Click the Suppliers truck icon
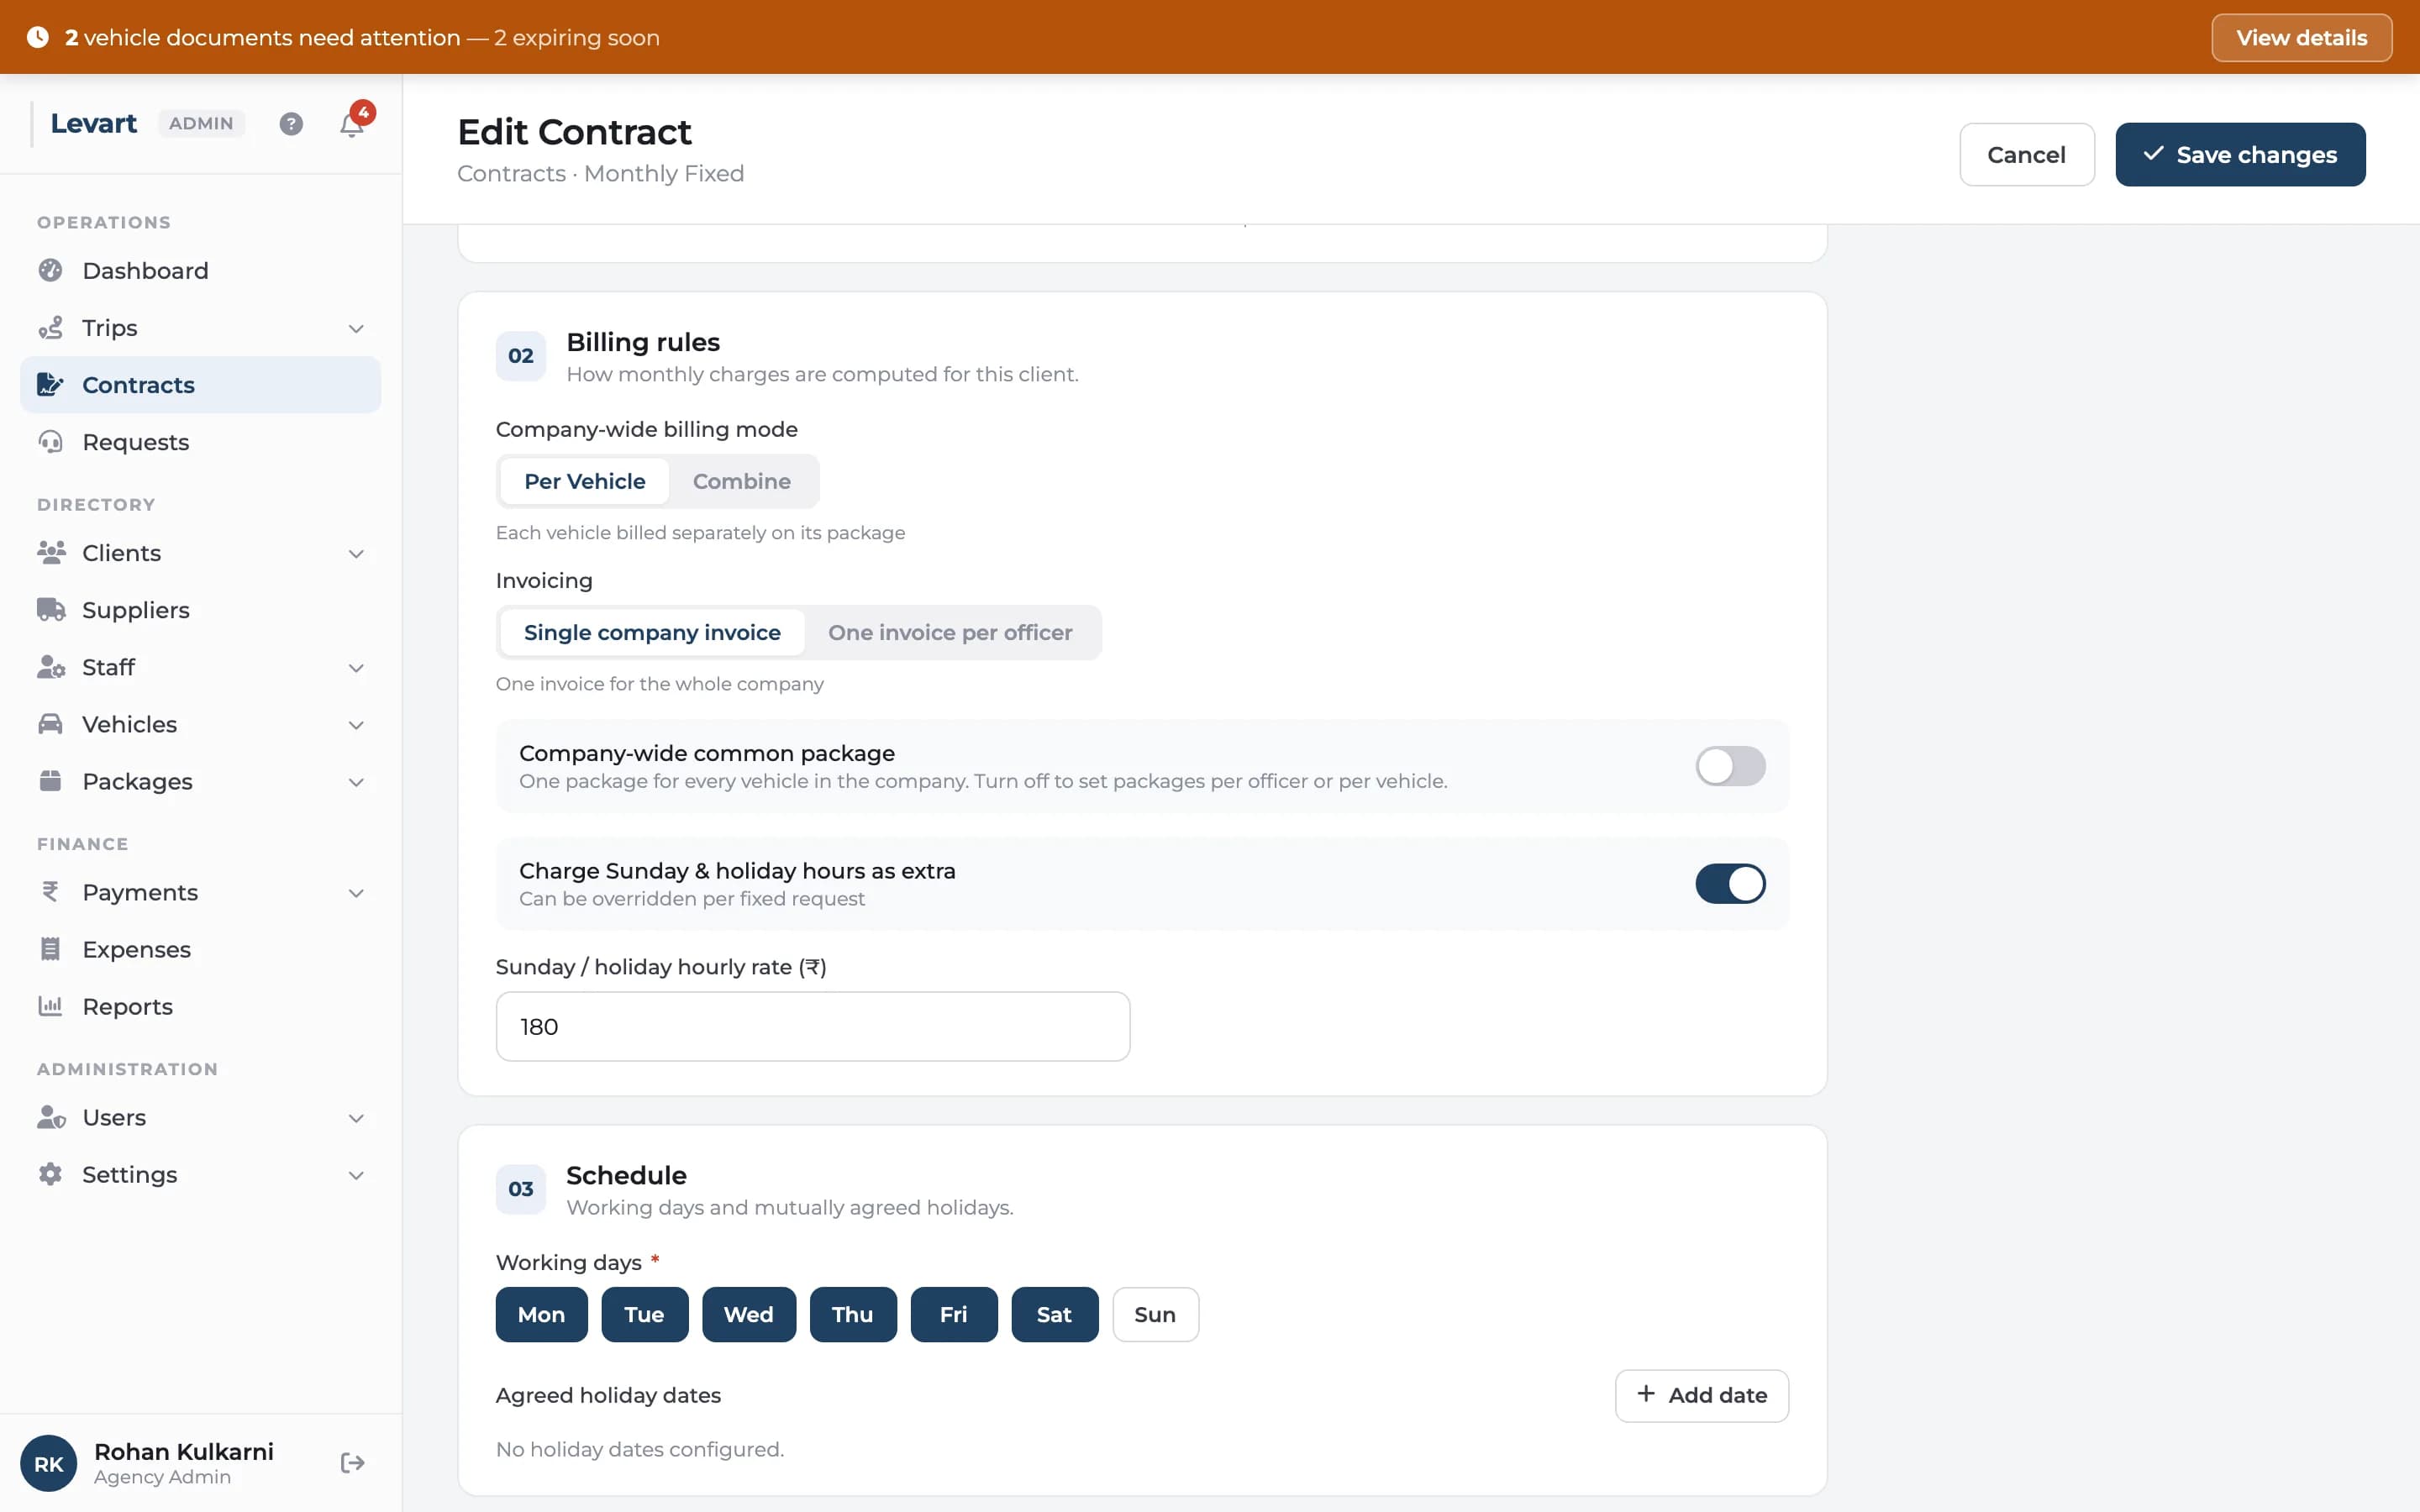This screenshot has width=2420, height=1512. 51,610
